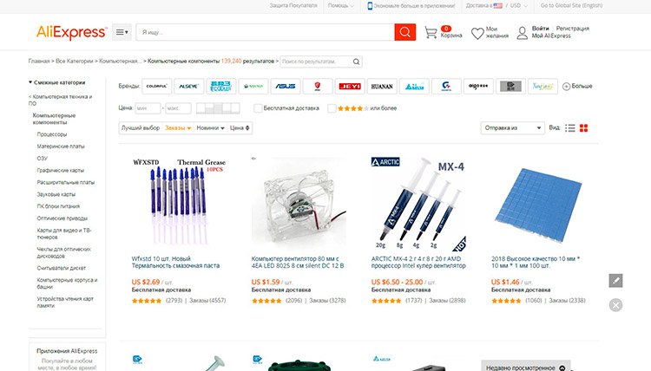Open the categories hamburger menu dropdown
Image resolution: width=651 pixels, height=371 pixels.
pos(122,32)
